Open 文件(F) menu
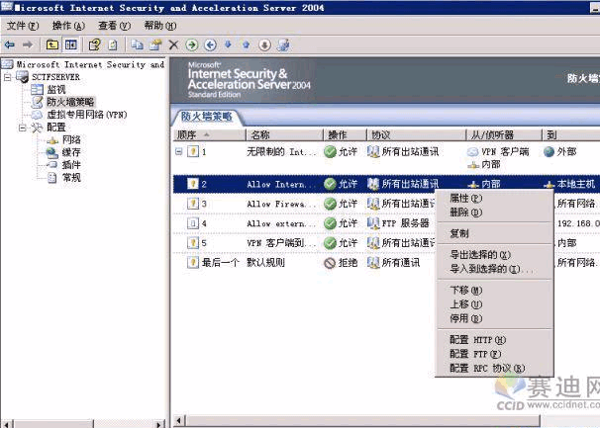 tap(23, 26)
